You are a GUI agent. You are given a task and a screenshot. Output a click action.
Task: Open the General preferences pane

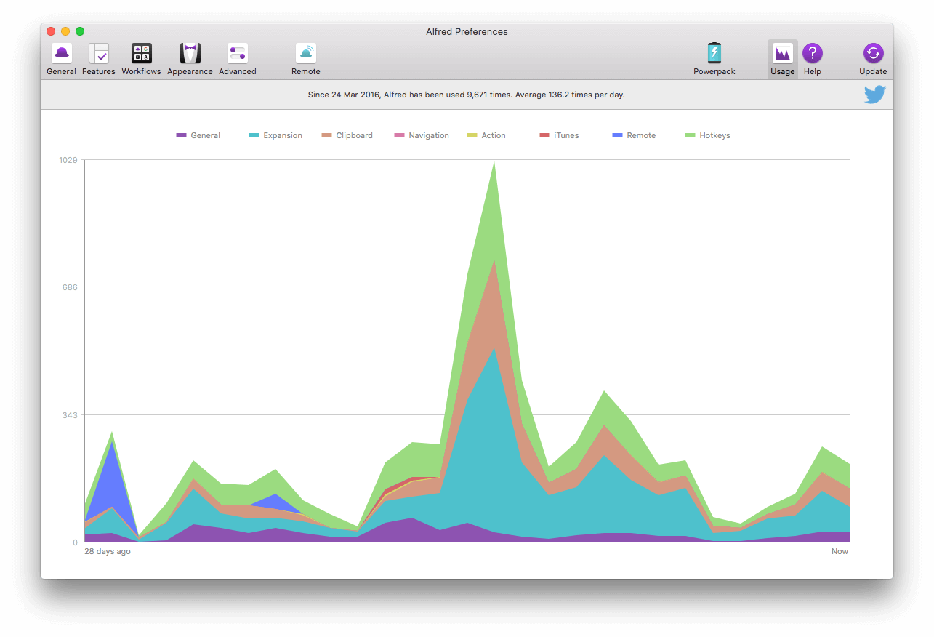tap(61, 59)
